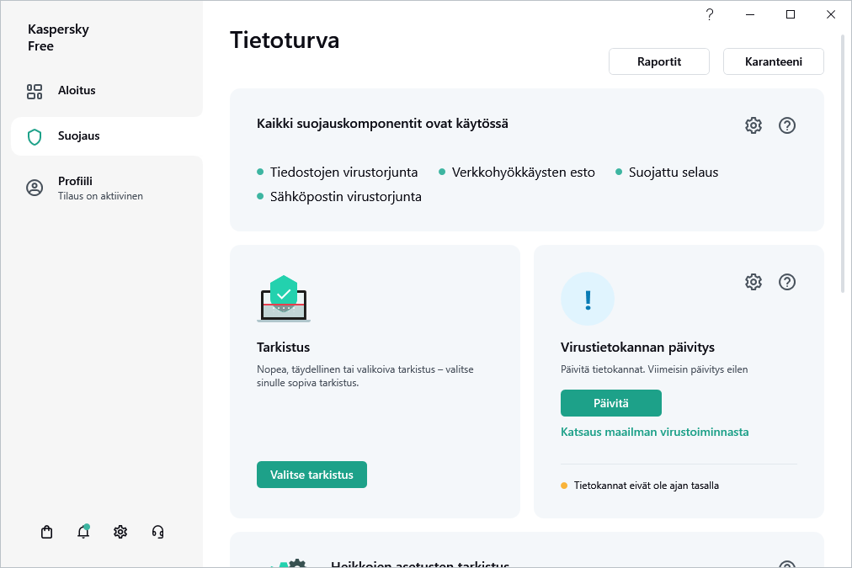Click the Valitse tarkistus button

coord(312,474)
